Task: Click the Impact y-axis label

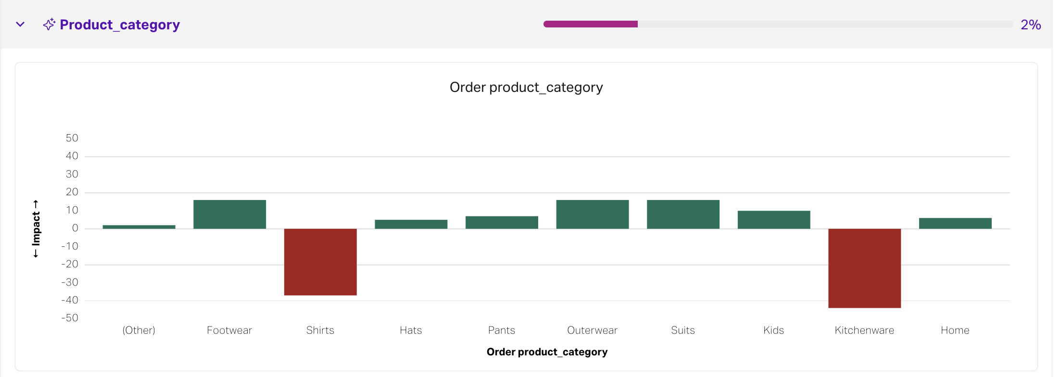Action: click(x=36, y=229)
